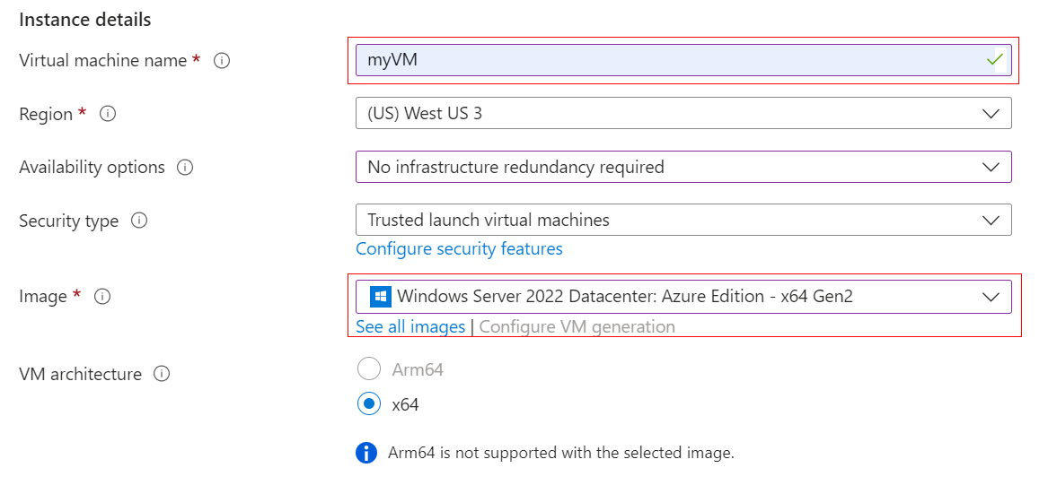Click info icon beside Region label
Image resolution: width=1048 pixels, height=494 pixels.
[x=108, y=114]
